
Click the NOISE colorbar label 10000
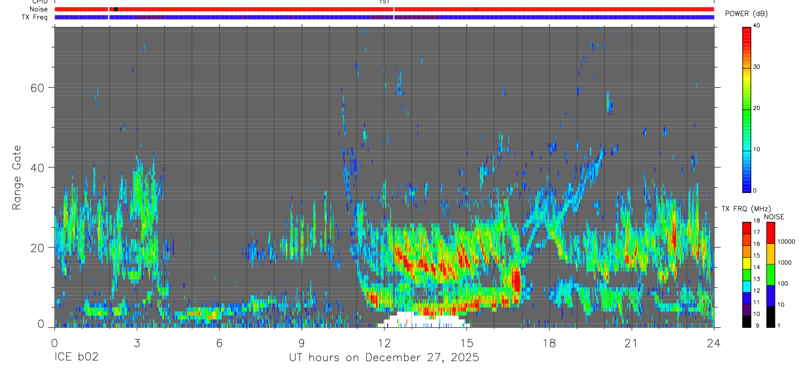coord(786,242)
